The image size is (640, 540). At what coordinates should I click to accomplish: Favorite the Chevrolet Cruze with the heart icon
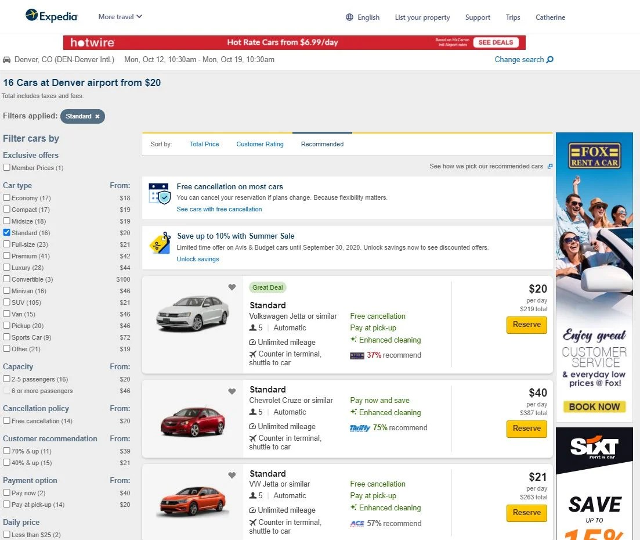(x=232, y=391)
